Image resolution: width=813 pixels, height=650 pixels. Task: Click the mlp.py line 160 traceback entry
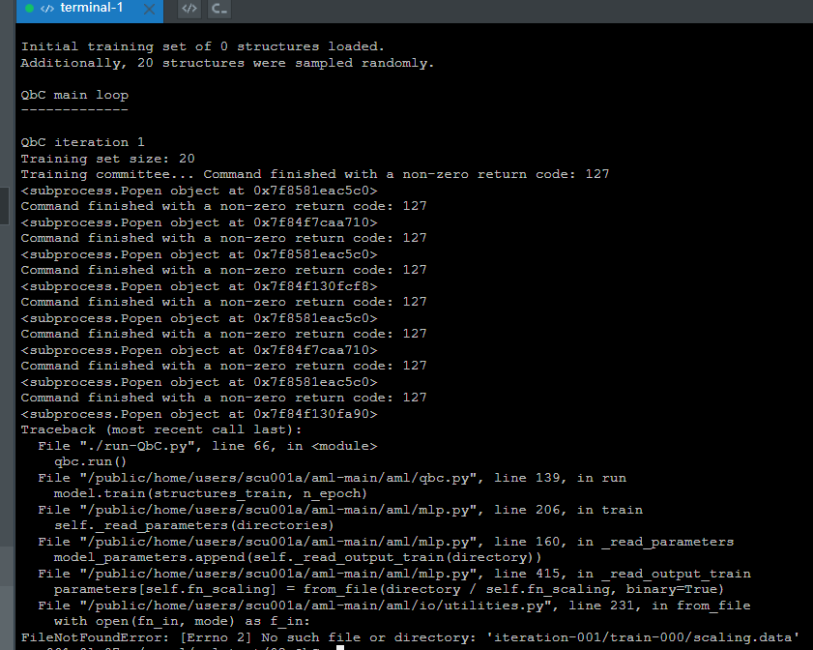(386, 542)
